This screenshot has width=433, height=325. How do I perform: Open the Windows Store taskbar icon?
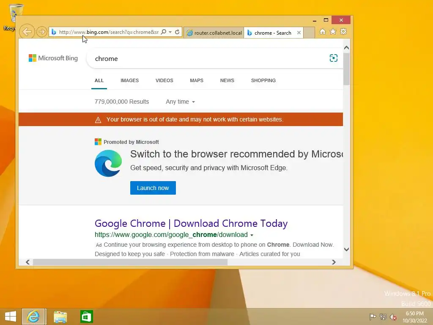click(86, 317)
